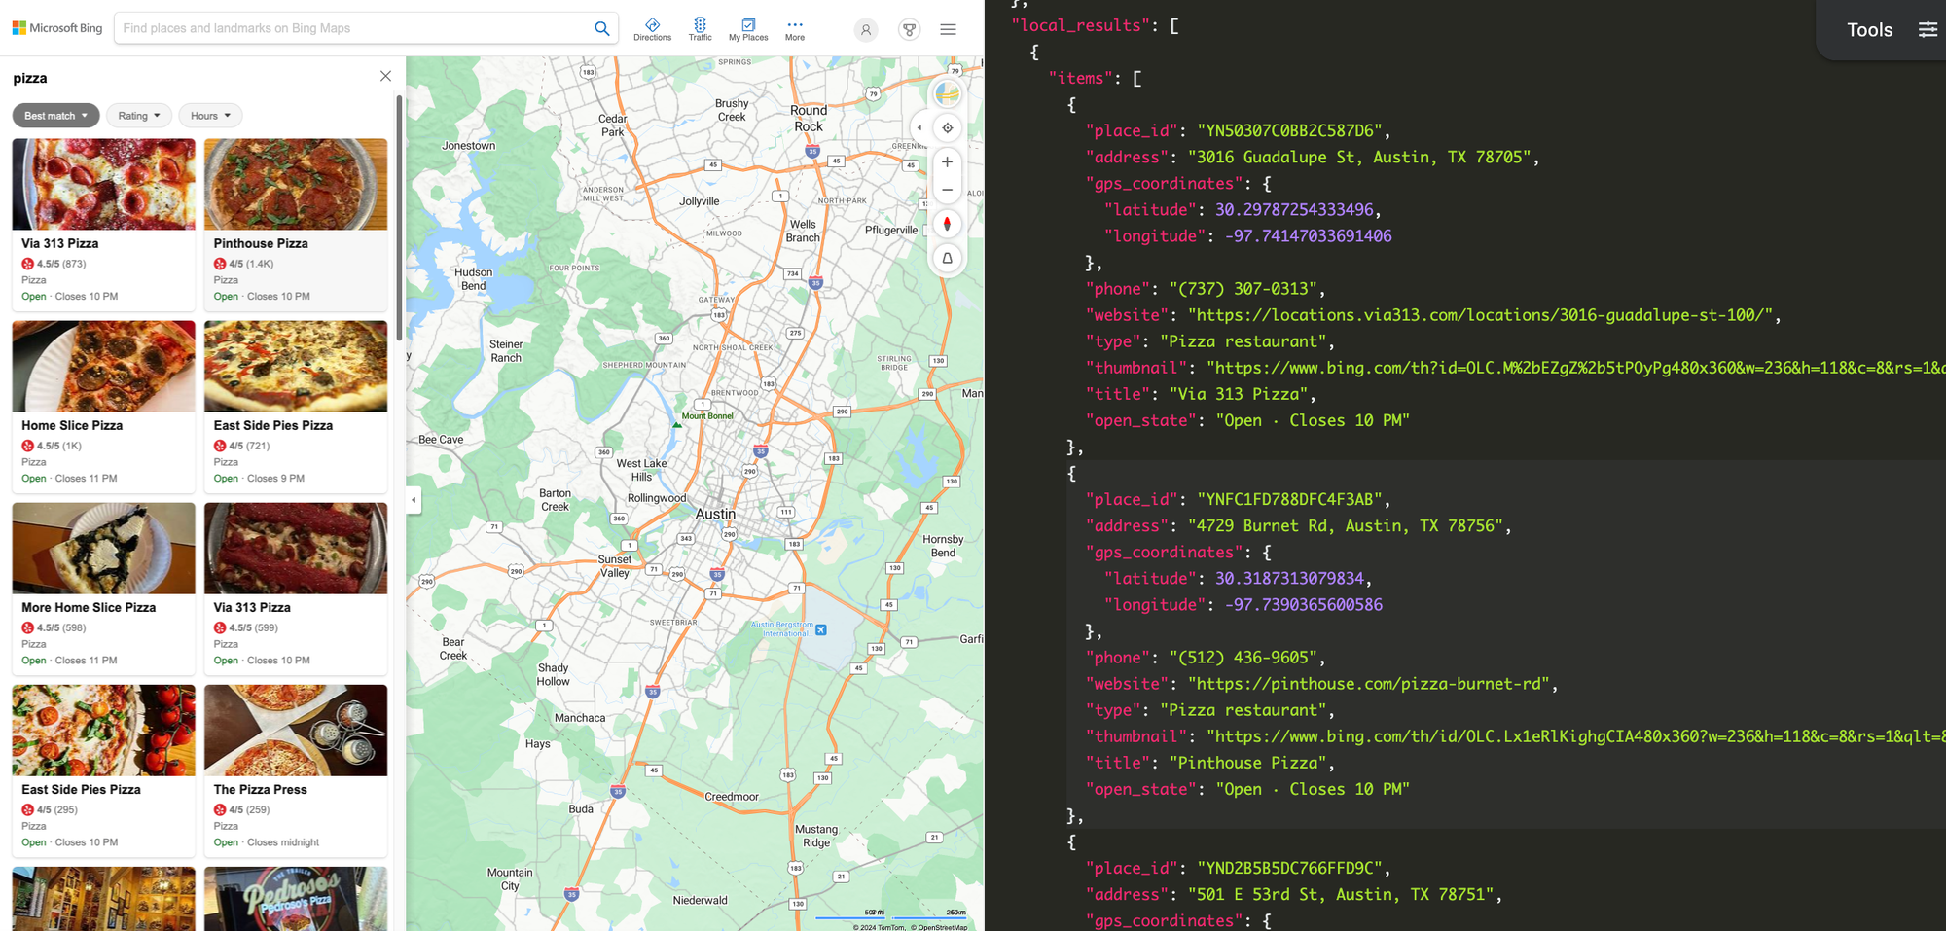Click Austin-Bergstrom International airport marker
This screenshot has width=1946, height=931.
point(821,630)
